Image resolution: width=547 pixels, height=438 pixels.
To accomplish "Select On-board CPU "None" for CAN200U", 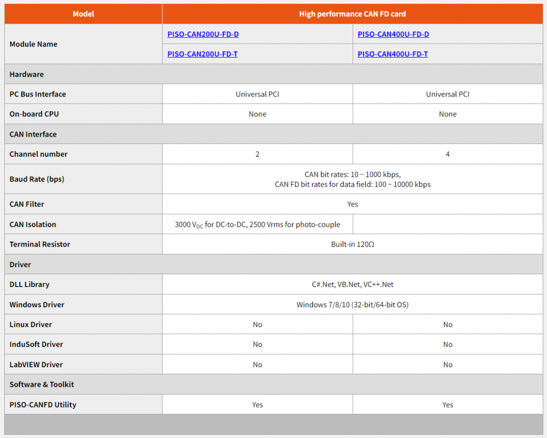I will [257, 114].
